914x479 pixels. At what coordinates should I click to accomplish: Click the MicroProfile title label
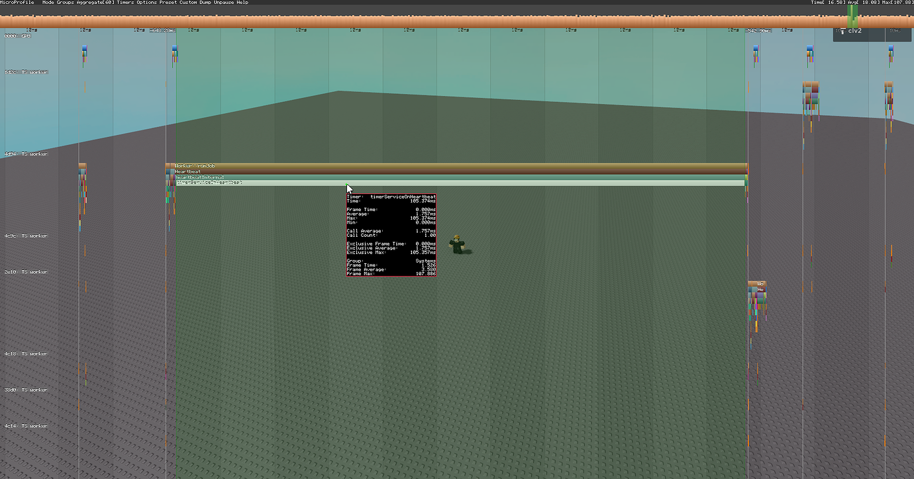17,3
